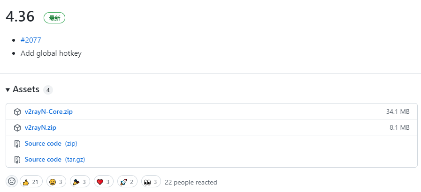The image size is (421, 192).
Task: Click the zip file icon beside Source code (zip)
Action: (x=17, y=144)
